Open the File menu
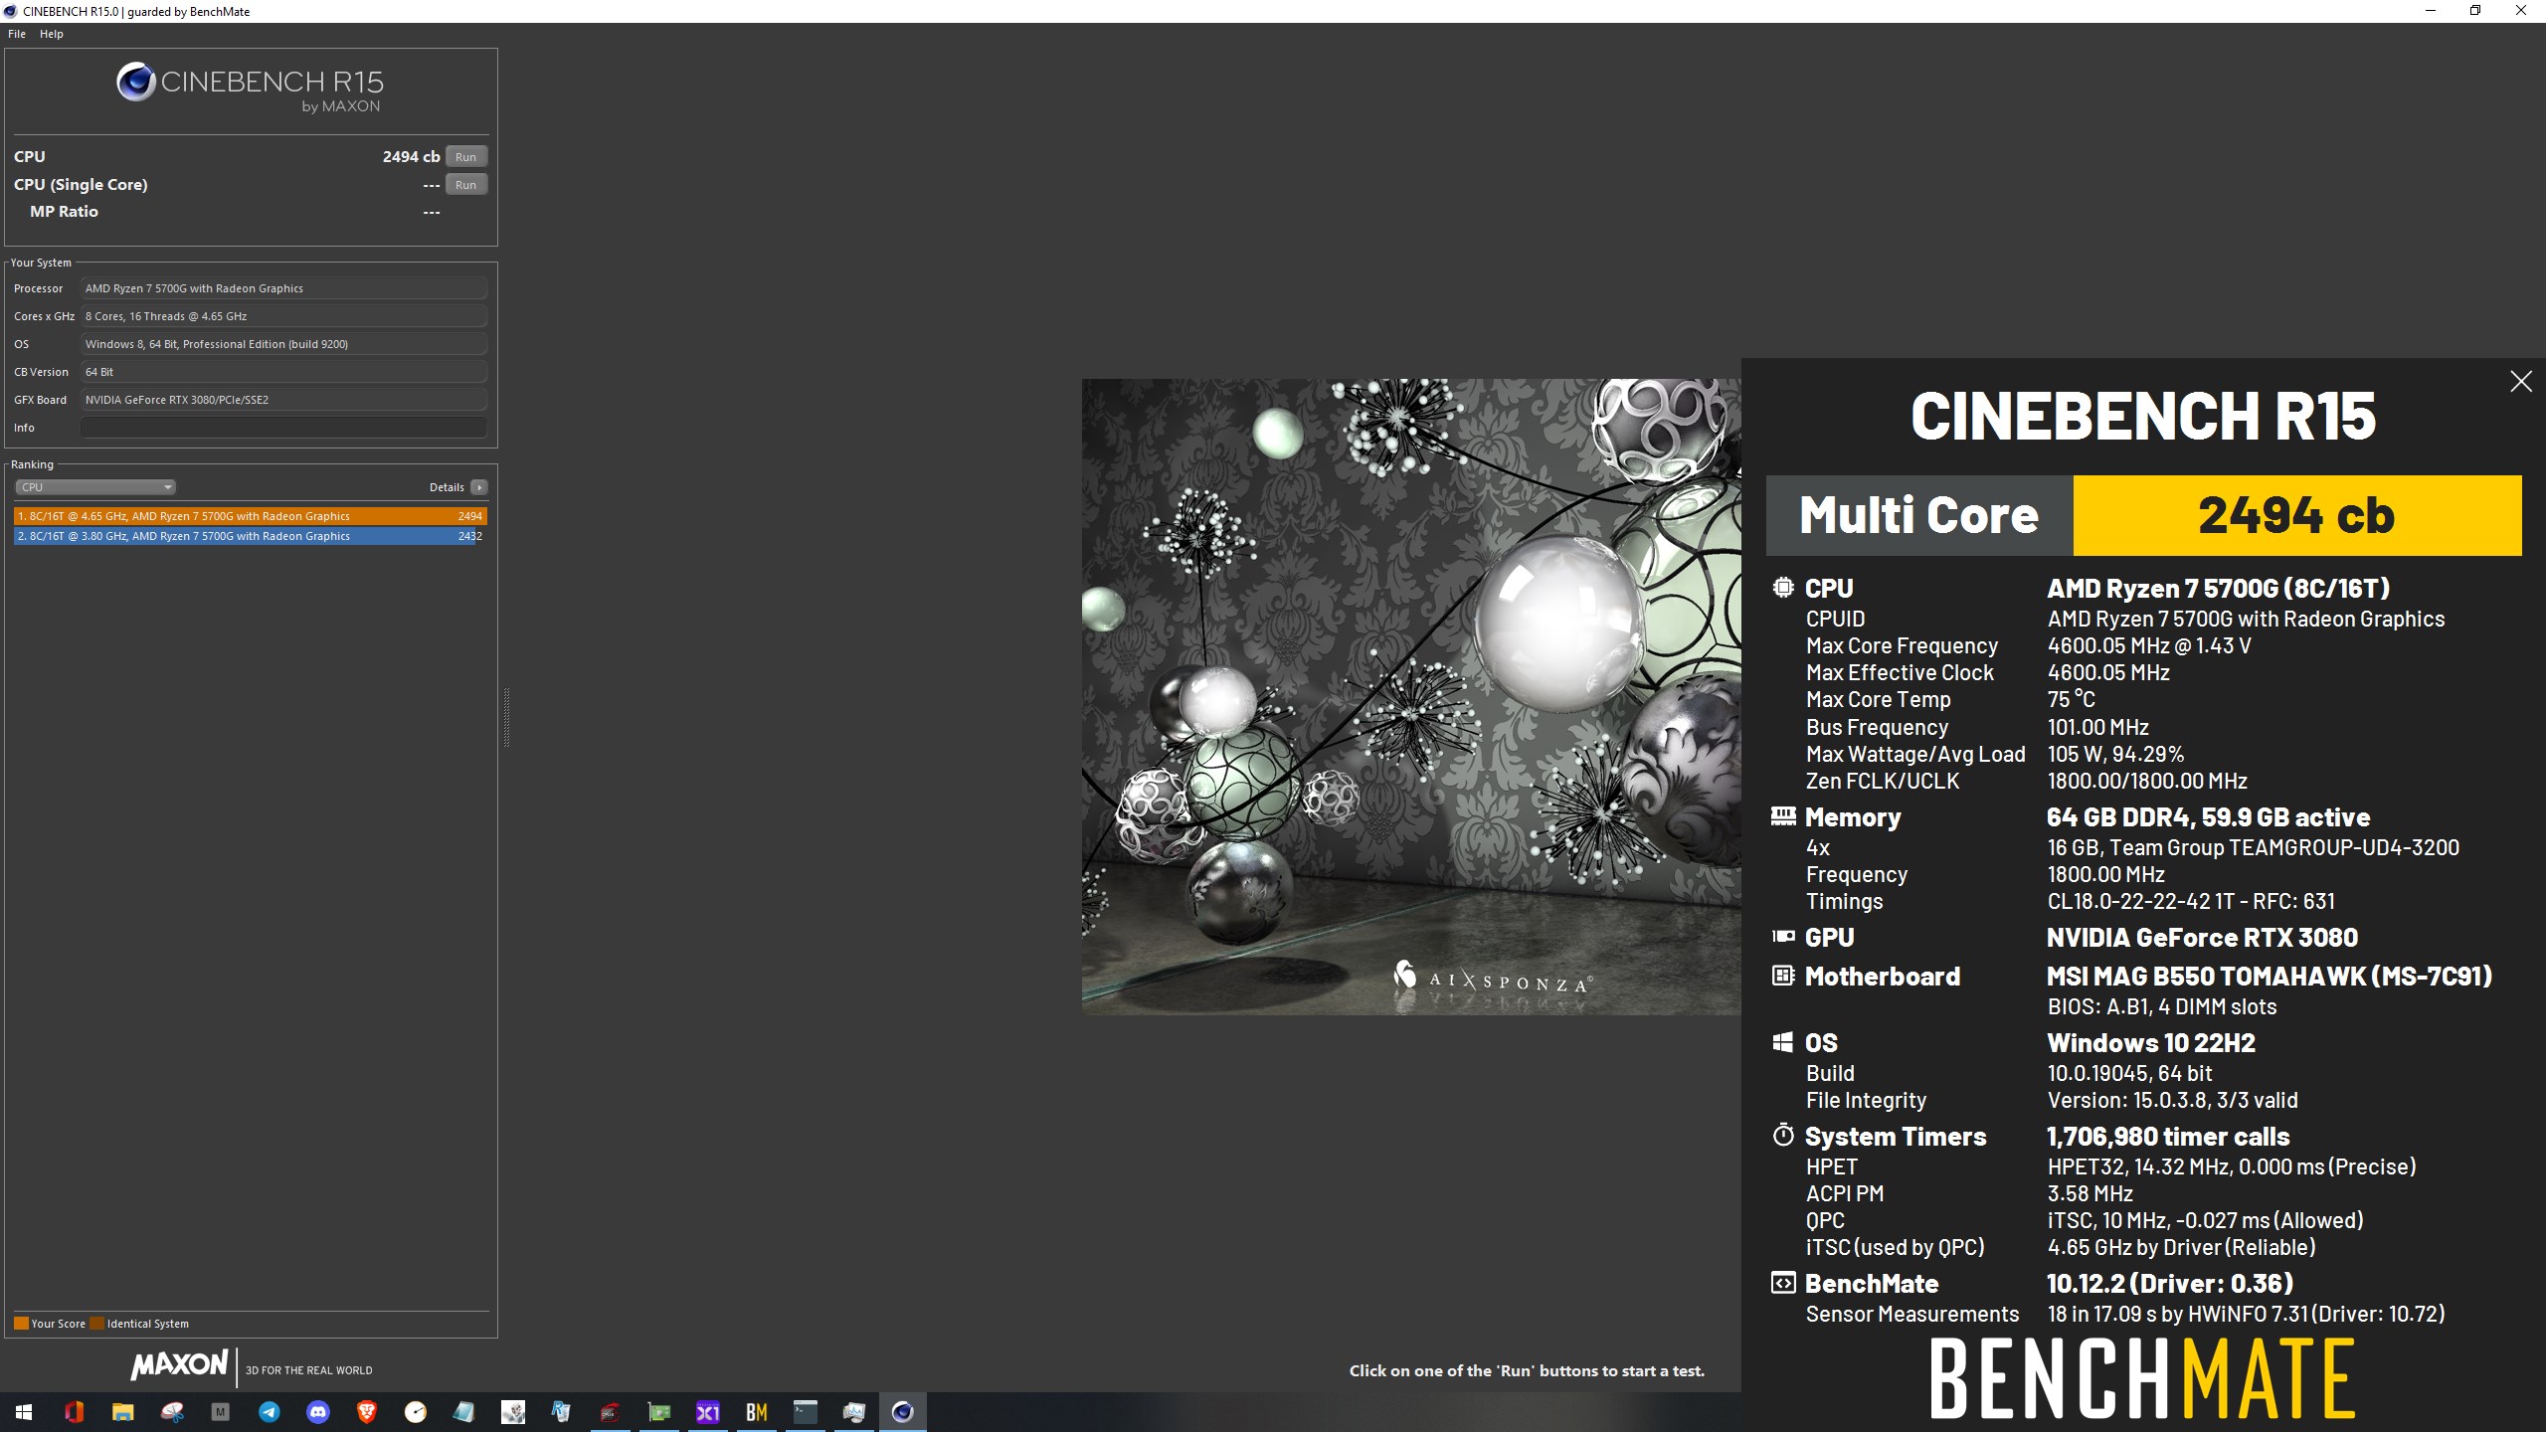The image size is (2546, 1432). coord(17,34)
